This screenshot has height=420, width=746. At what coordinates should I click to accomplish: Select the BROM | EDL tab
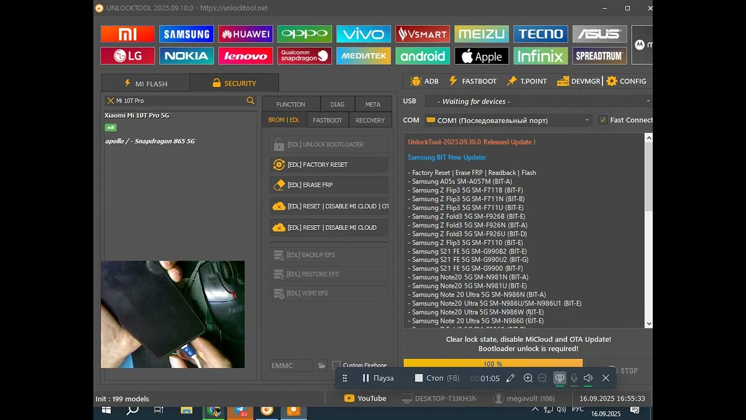(x=284, y=120)
